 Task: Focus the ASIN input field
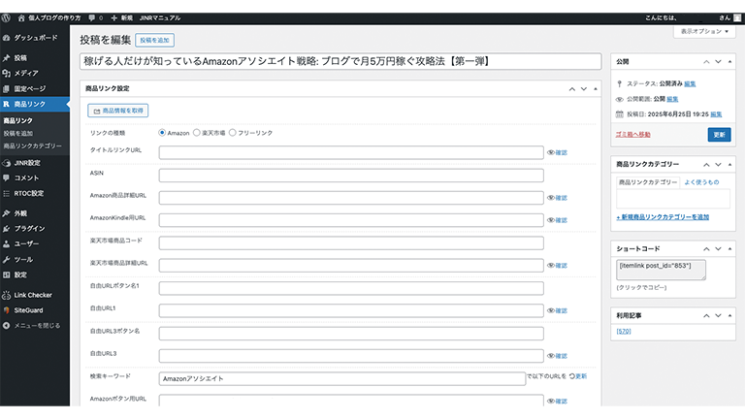(x=351, y=176)
